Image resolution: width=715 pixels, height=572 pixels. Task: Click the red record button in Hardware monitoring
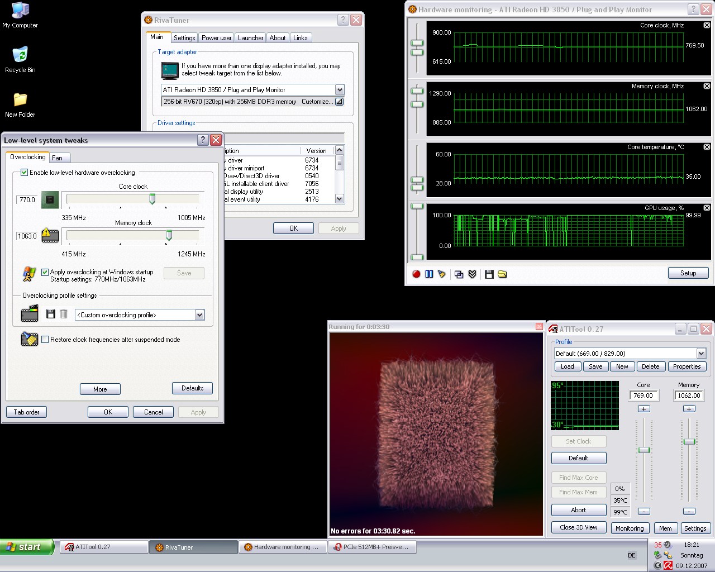pos(416,274)
